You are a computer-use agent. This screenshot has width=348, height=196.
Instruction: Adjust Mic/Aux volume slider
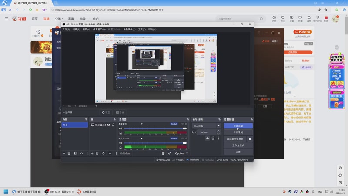click(155, 143)
